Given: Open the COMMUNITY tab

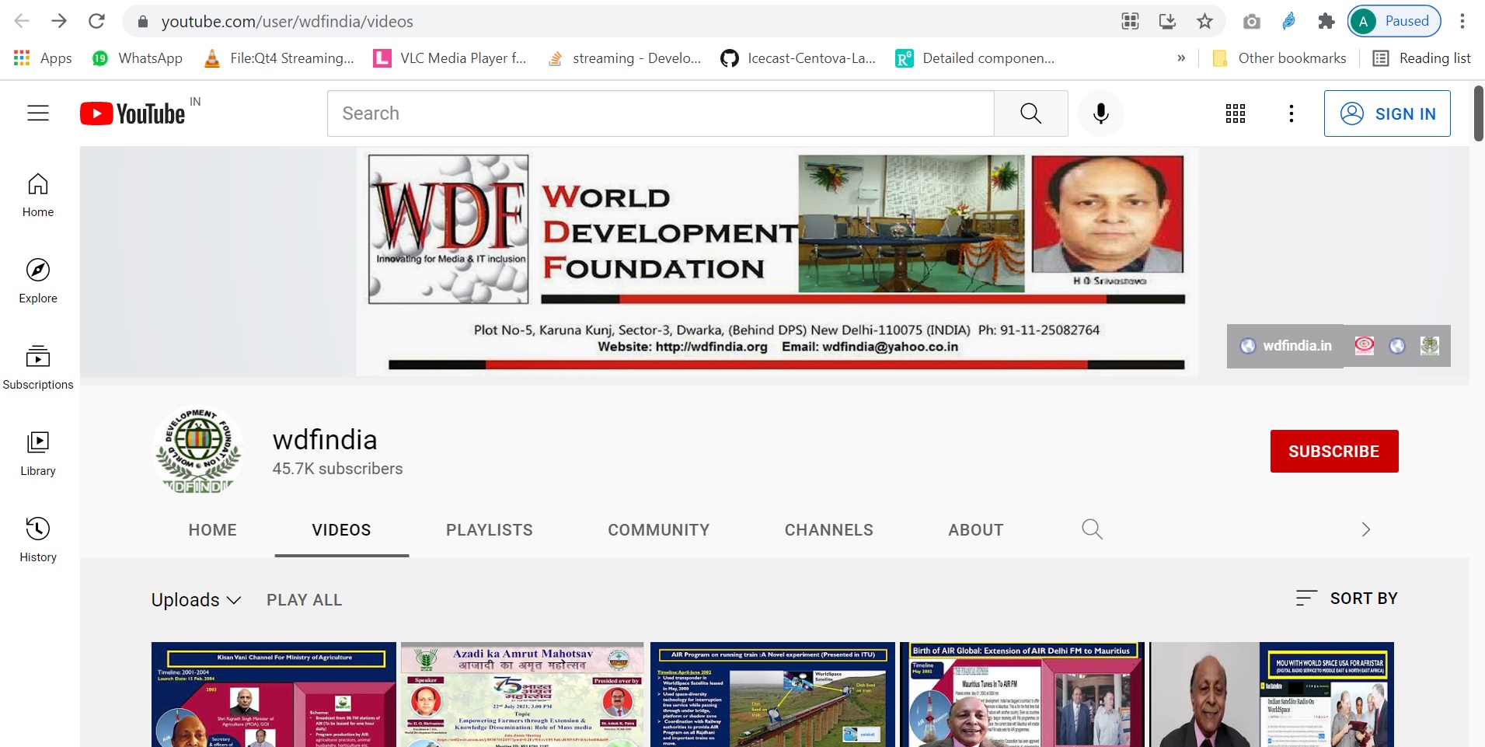Looking at the screenshot, I should pos(658,529).
